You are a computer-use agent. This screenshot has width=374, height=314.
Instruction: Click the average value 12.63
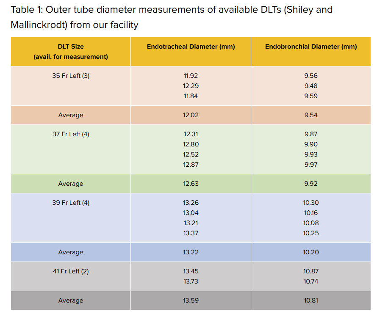[x=191, y=184]
